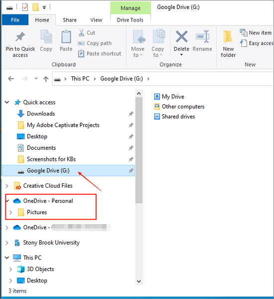
Task: Click the Copy ribbon icon
Action: pyautogui.click(x=46, y=36)
